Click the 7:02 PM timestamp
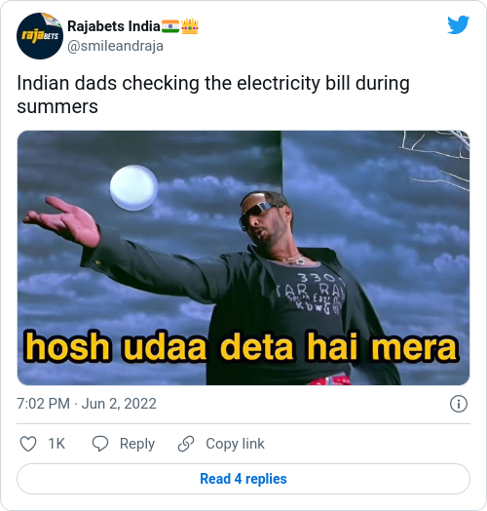 (x=43, y=404)
